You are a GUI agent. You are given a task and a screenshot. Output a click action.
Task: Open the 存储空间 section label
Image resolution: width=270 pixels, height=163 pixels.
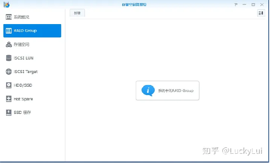(21, 44)
